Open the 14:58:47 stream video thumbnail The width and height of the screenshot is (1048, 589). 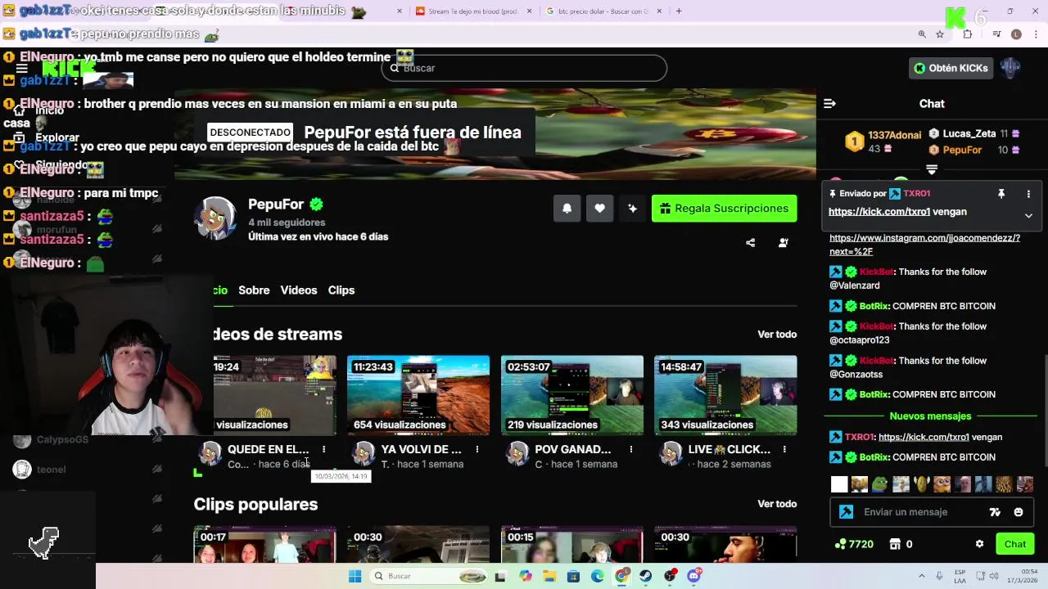(725, 395)
